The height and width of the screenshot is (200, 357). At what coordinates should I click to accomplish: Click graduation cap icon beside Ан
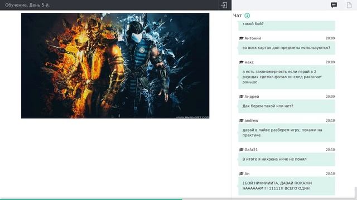click(x=242, y=174)
